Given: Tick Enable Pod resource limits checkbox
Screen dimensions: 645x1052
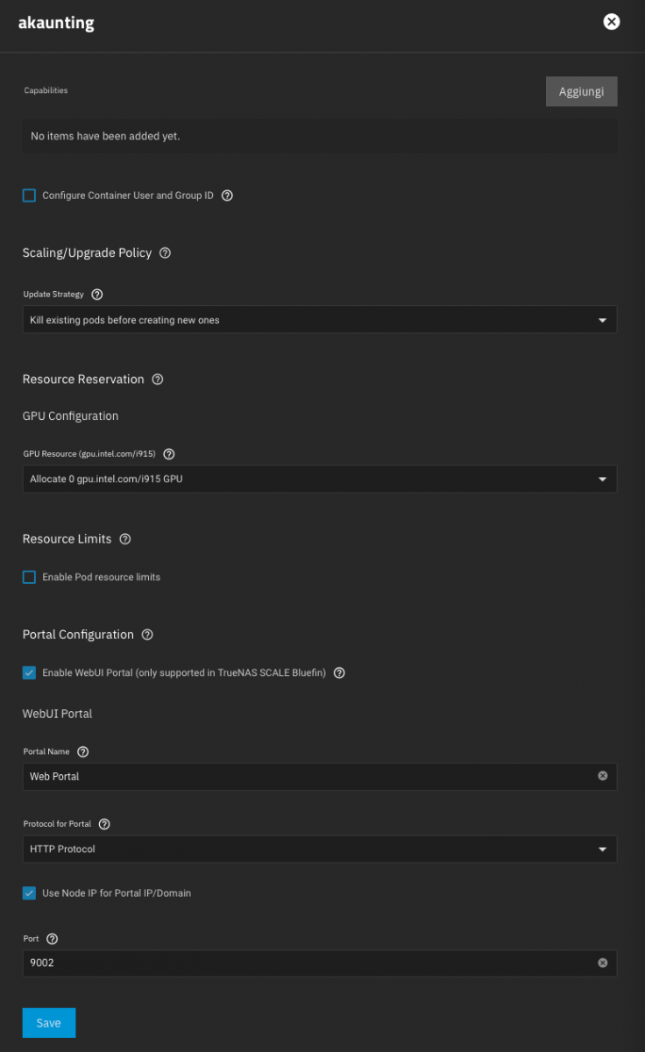Looking at the screenshot, I should tap(29, 577).
